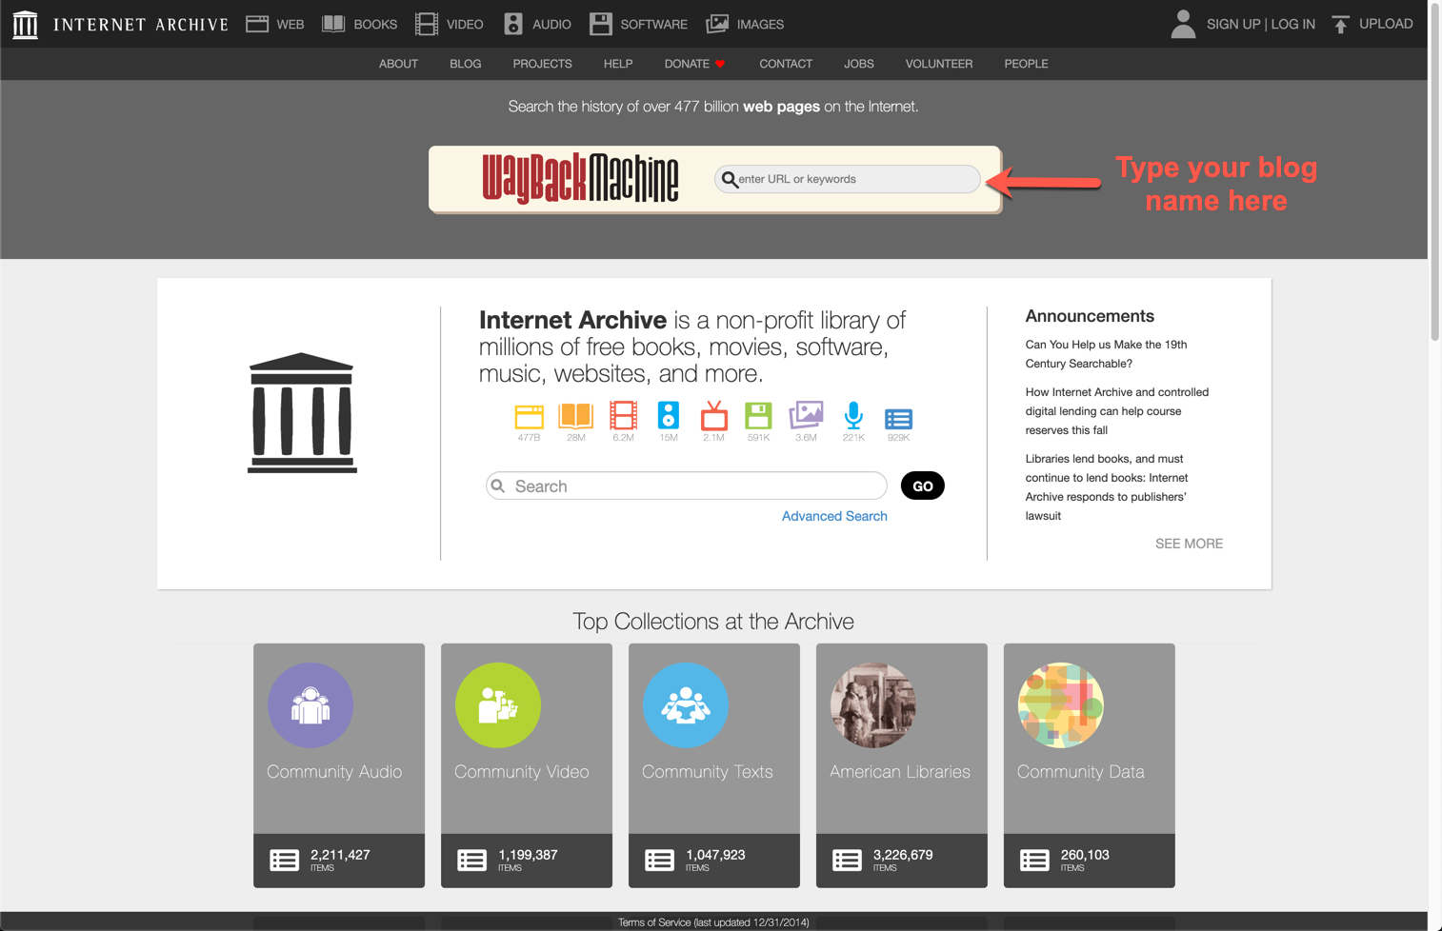Viewport: 1442px width, 931px height.
Task: Open the Projects menu item
Action: [x=542, y=64]
